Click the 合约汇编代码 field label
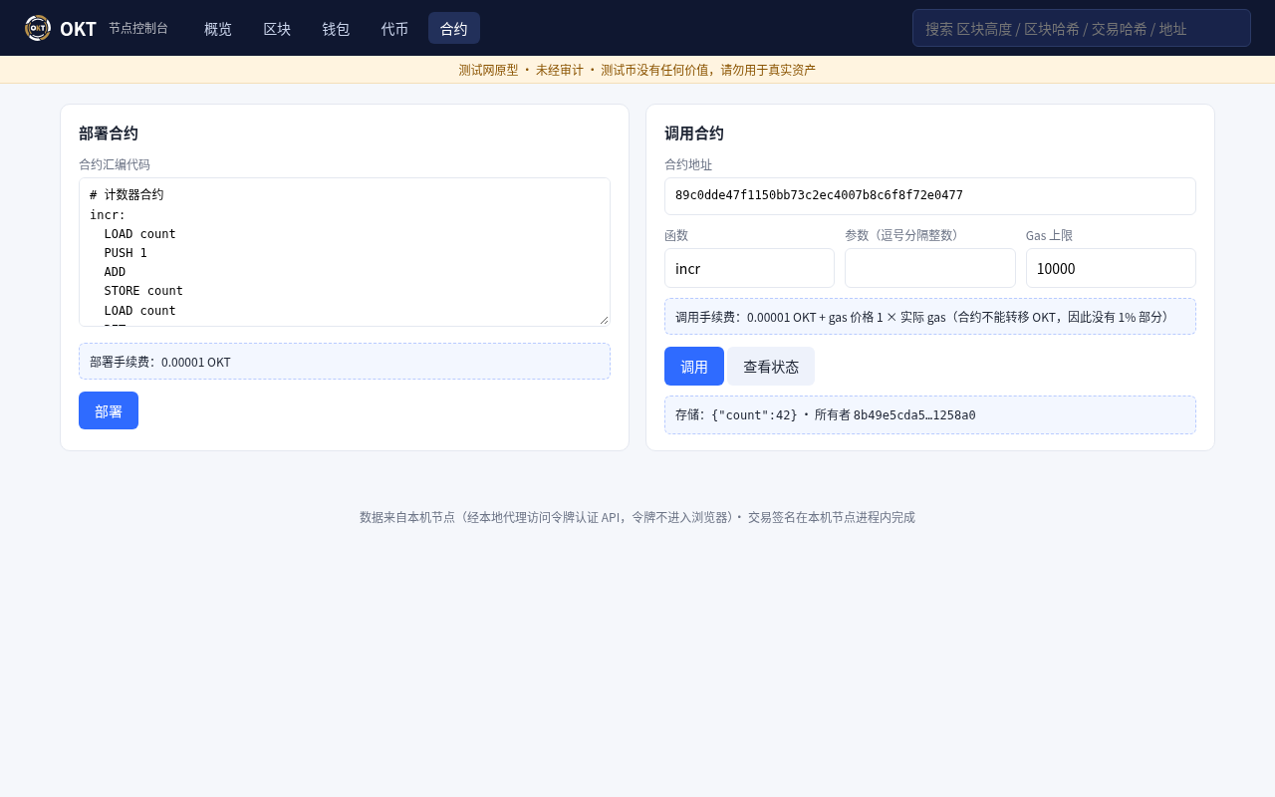Image resolution: width=1275 pixels, height=797 pixels. [x=115, y=164]
